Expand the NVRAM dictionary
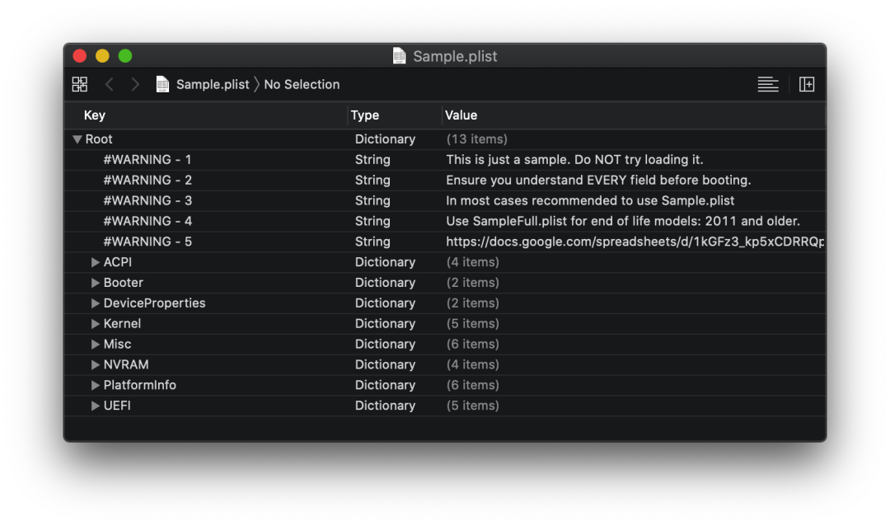890x526 pixels. click(x=96, y=364)
